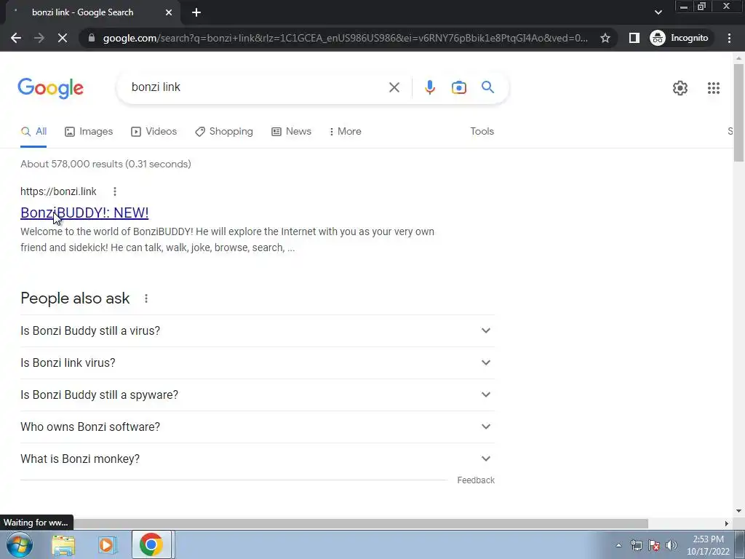Open the side panel icon in the toolbar
This screenshot has width=745, height=559.
[634, 38]
